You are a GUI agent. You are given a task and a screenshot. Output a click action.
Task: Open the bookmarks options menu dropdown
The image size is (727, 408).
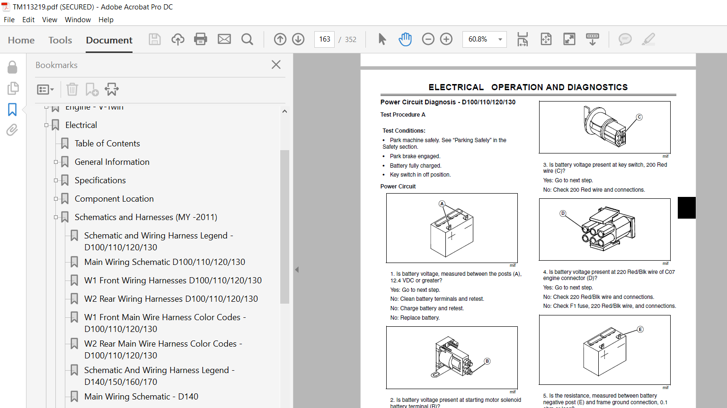[45, 89]
